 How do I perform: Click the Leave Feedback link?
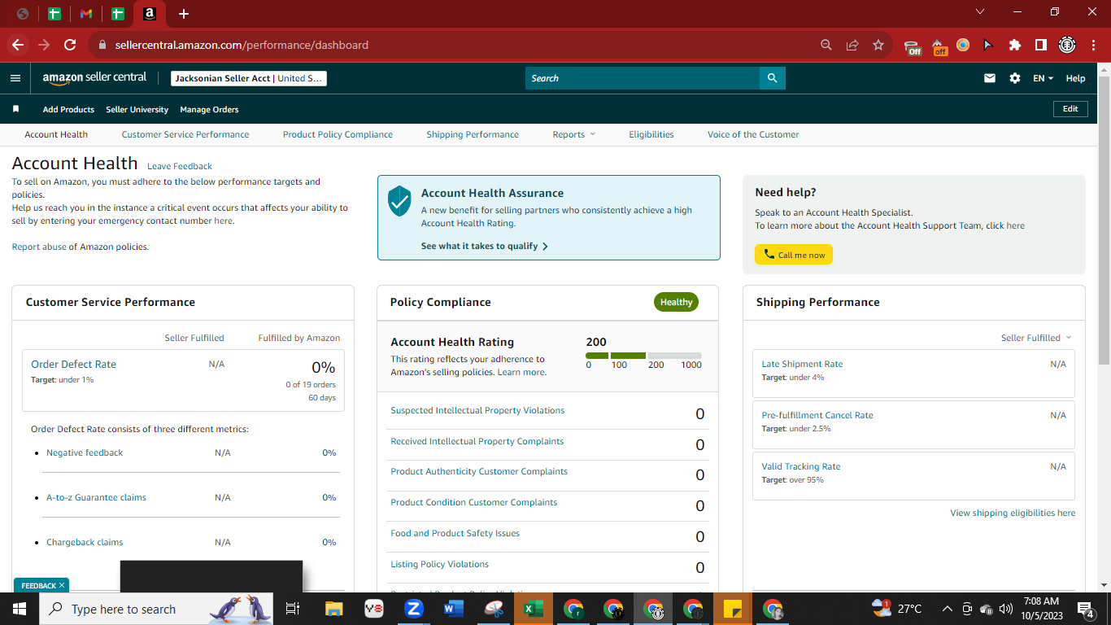tap(180, 166)
